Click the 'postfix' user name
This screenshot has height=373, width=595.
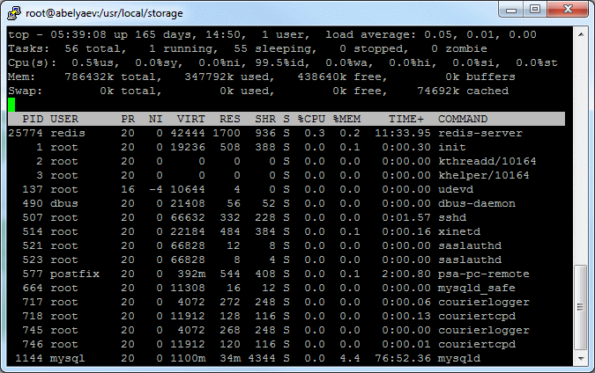[75, 274]
